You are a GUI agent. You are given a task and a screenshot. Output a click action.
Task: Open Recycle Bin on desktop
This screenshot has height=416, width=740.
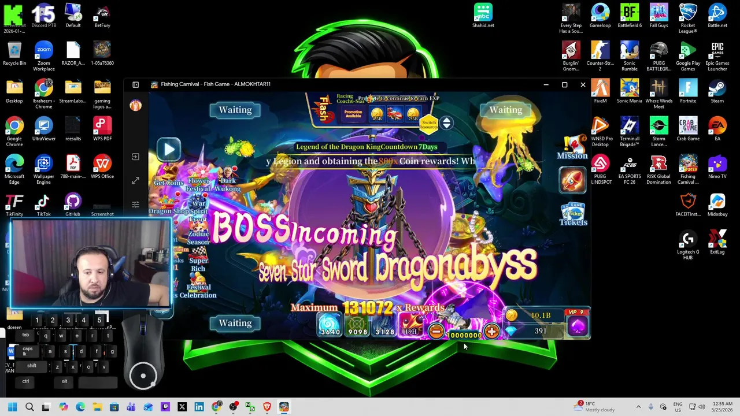[x=14, y=54]
